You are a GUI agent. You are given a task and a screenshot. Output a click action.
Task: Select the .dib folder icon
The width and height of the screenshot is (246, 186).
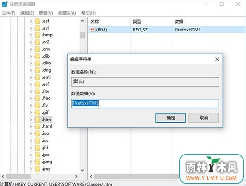[37, 56]
